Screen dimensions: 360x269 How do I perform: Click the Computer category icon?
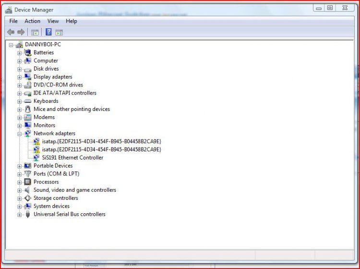coord(28,61)
